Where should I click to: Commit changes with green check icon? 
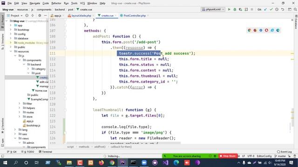(x=271, y=9)
